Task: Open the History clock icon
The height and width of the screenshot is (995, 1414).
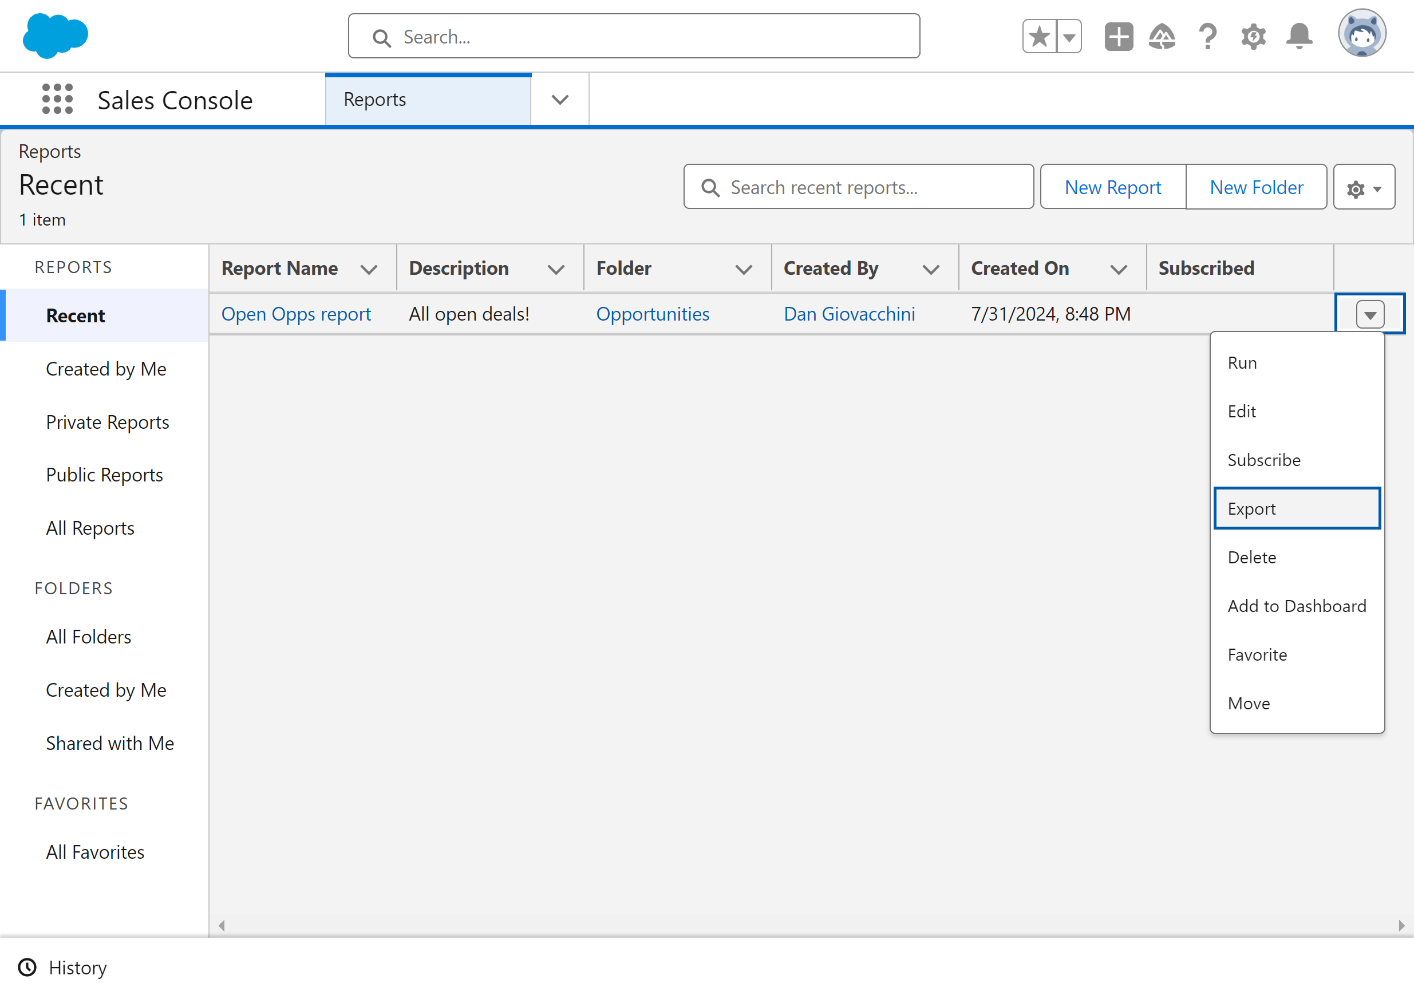Action: (27, 968)
